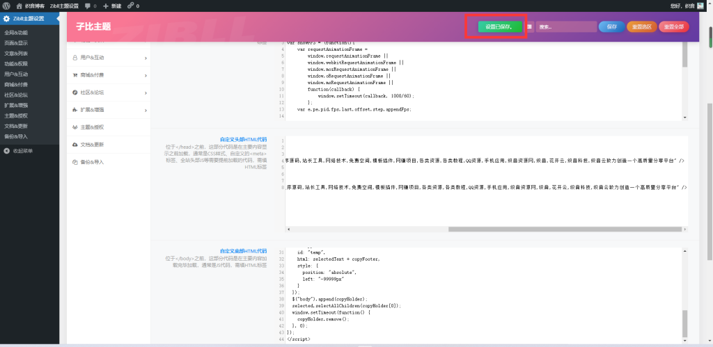Click 收起菜单 to collapse the sidebar
The width and height of the screenshot is (713, 347).
23,151
